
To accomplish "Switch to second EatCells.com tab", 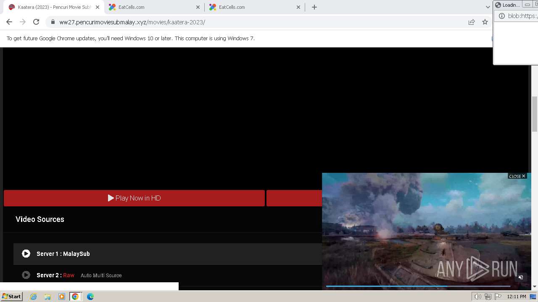I will click(255, 7).
